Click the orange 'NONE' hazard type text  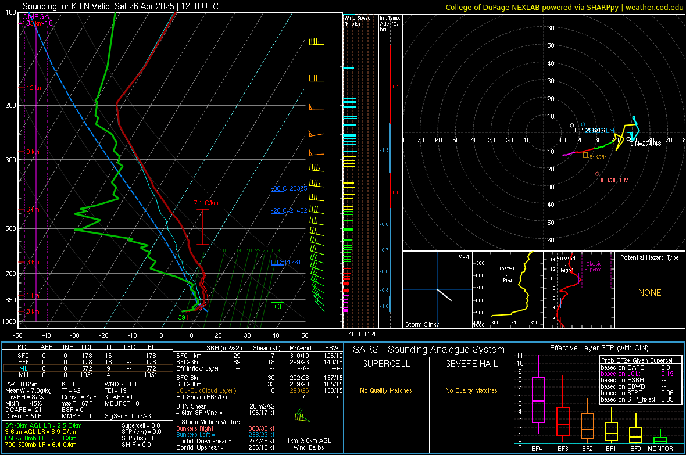coord(649,293)
